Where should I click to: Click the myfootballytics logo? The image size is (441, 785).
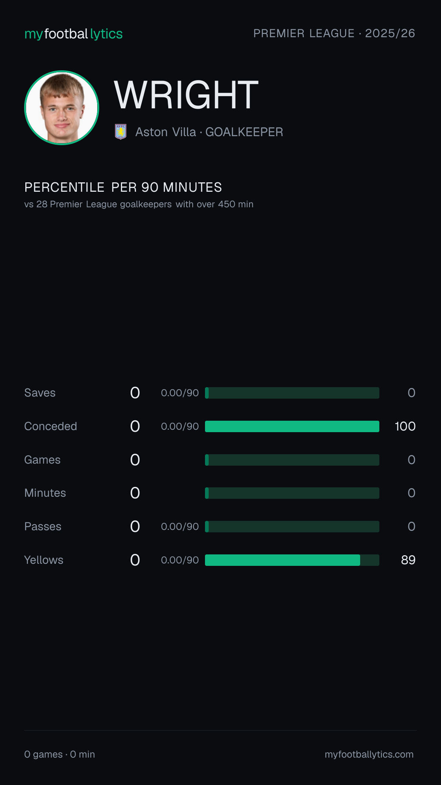(x=73, y=34)
